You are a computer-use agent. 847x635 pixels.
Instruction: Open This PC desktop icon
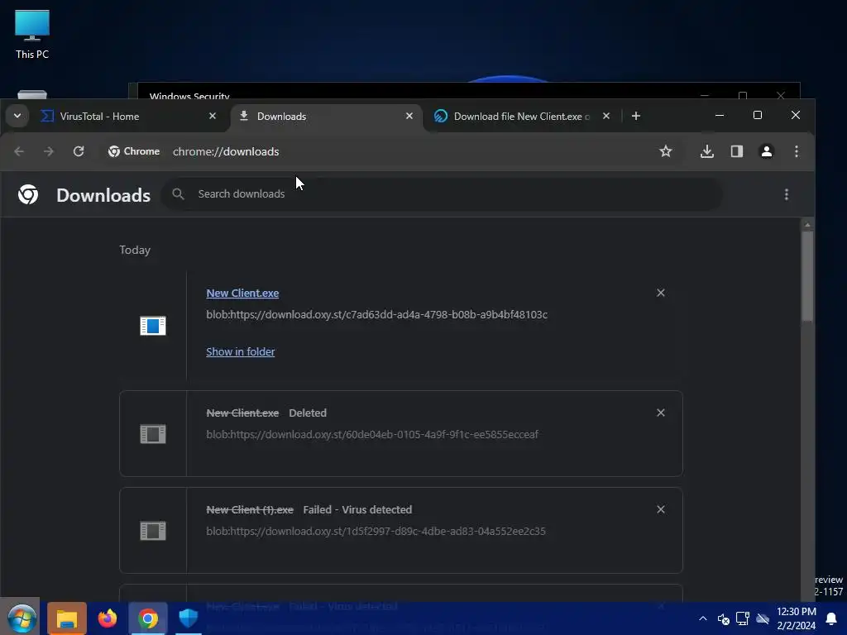click(x=32, y=34)
